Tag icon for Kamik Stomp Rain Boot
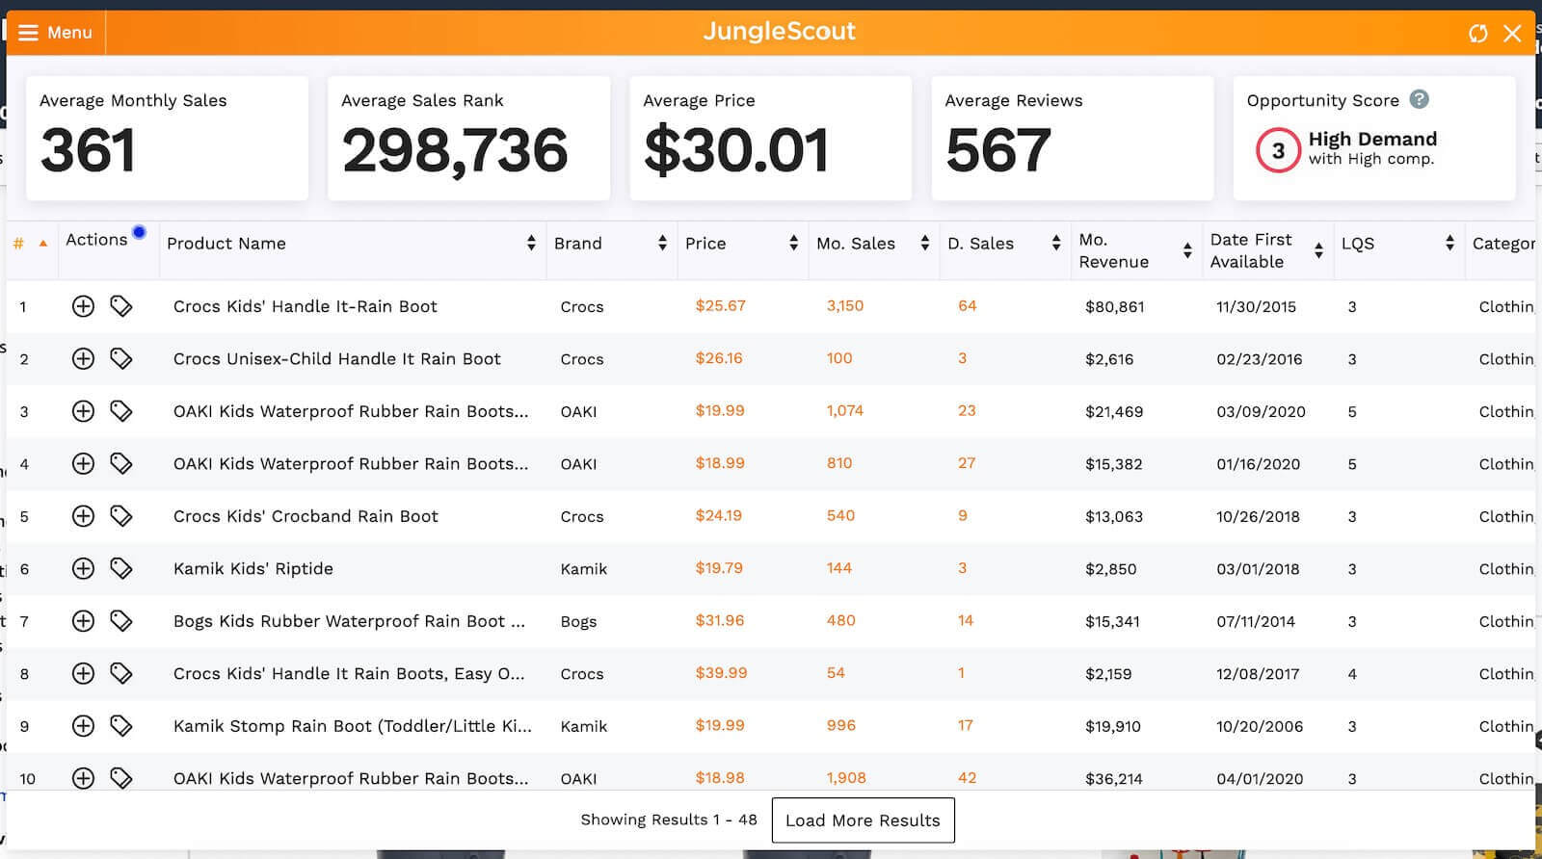The height and width of the screenshot is (859, 1542). [x=120, y=726]
